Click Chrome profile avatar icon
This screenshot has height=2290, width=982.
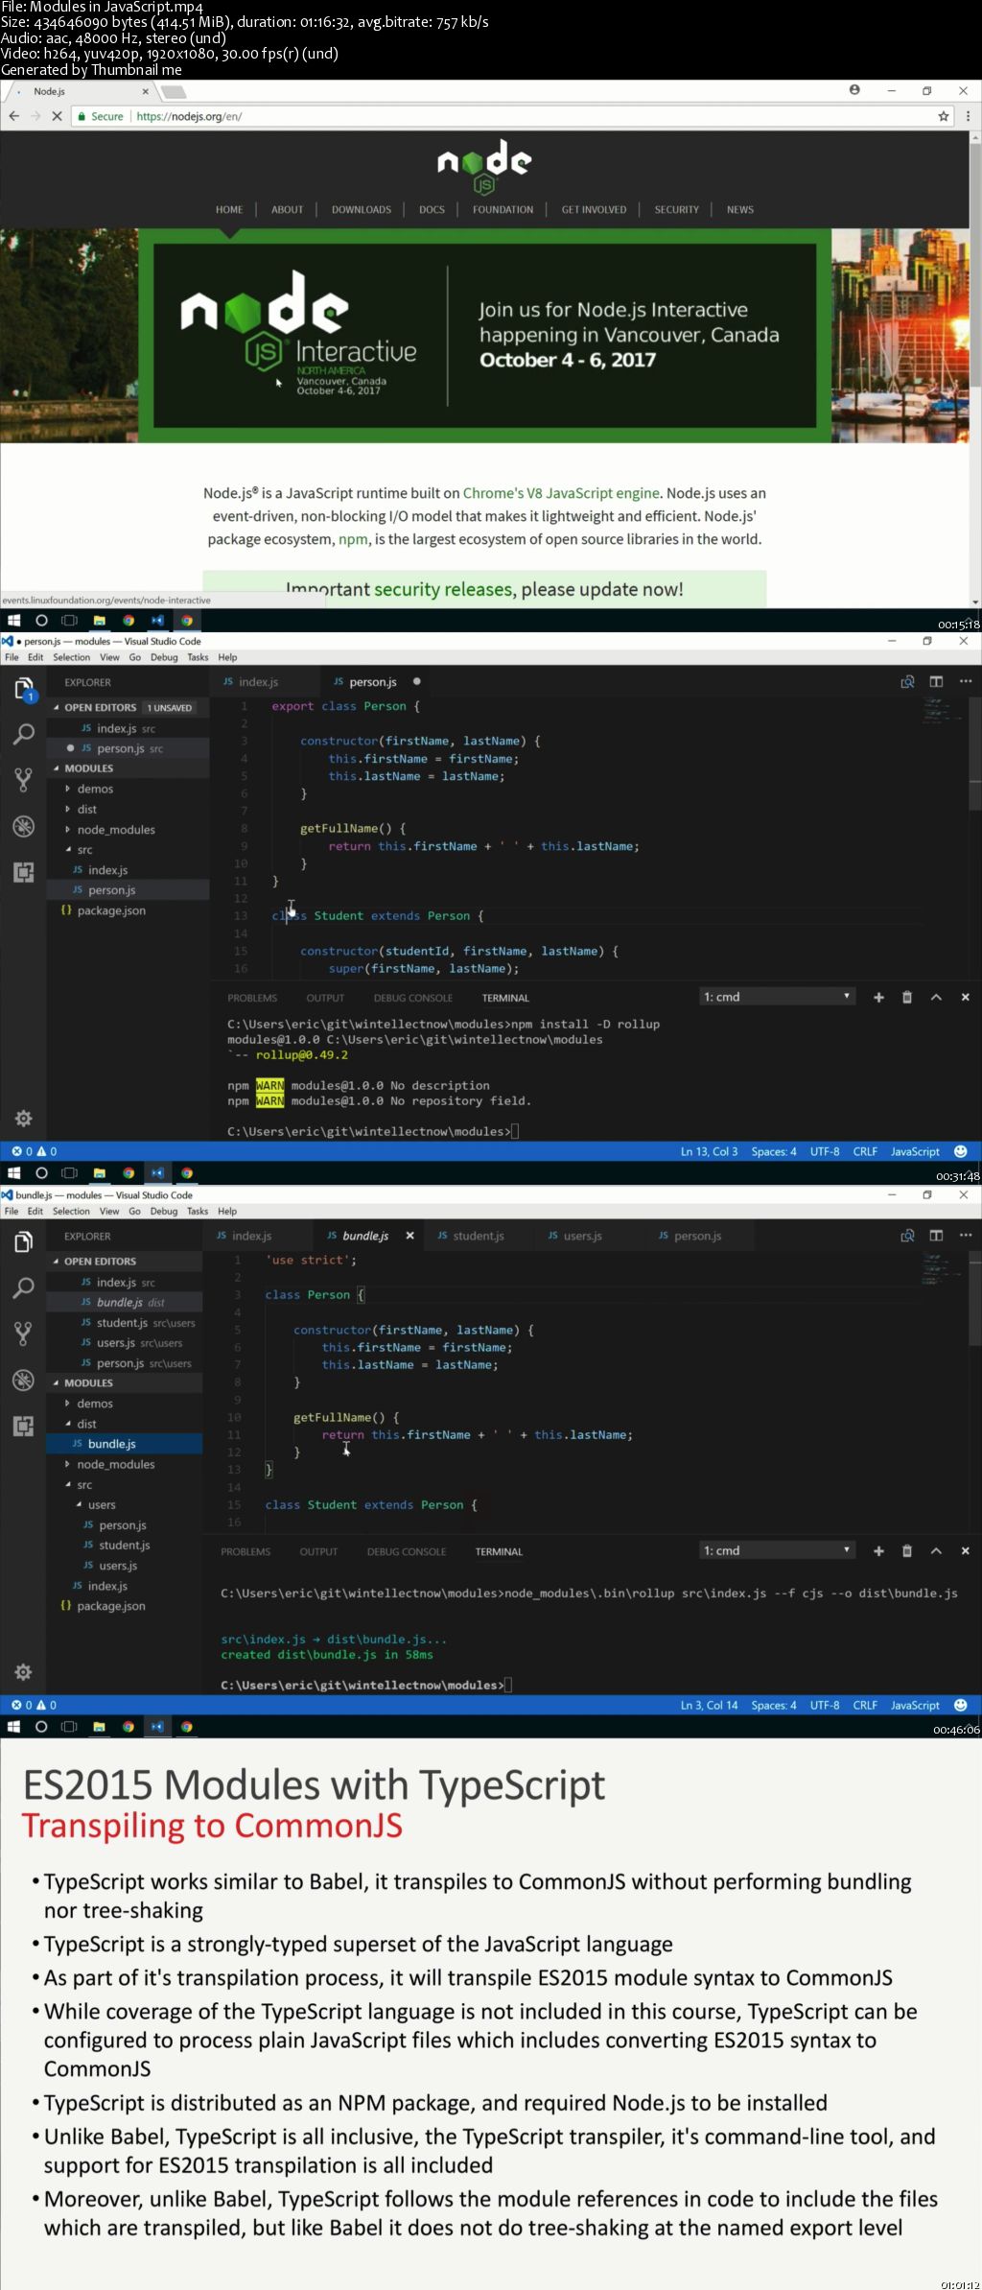coord(854,90)
